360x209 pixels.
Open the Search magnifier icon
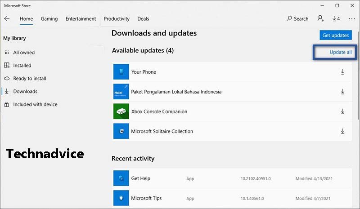click(289, 18)
